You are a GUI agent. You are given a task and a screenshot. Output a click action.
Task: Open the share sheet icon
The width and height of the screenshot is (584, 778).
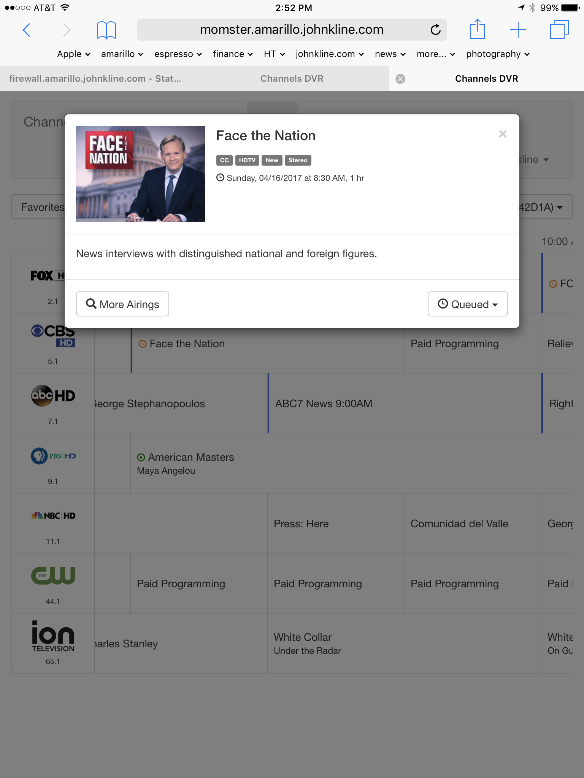(x=477, y=29)
